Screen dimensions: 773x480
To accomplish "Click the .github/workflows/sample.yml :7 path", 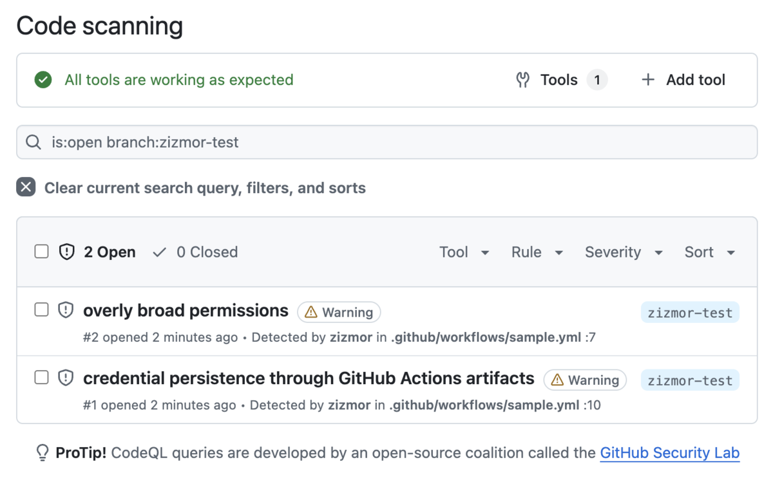I will point(493,337).
